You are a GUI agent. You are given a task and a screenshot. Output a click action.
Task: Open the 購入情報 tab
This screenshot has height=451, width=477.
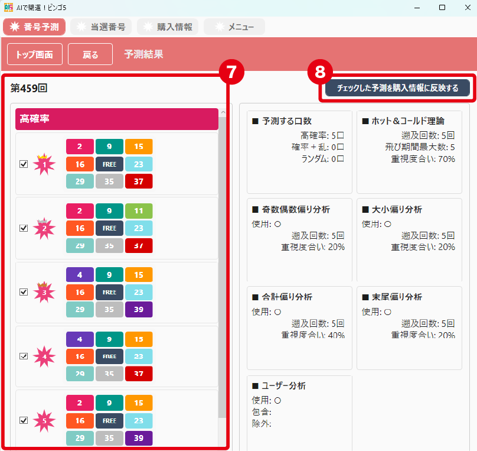pos(168,27)
